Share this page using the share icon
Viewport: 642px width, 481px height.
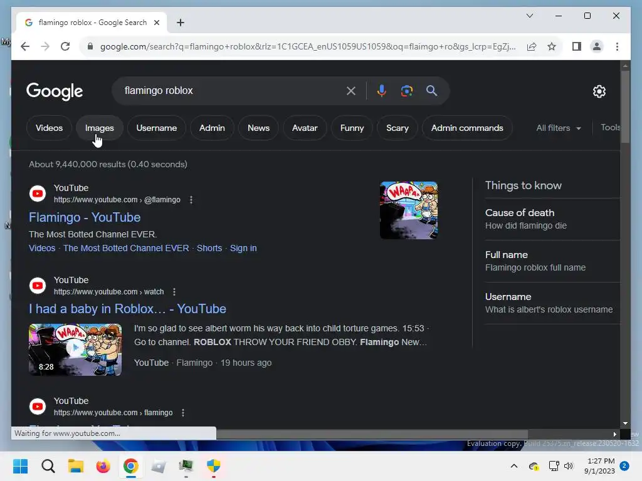[x=532, y=46]
